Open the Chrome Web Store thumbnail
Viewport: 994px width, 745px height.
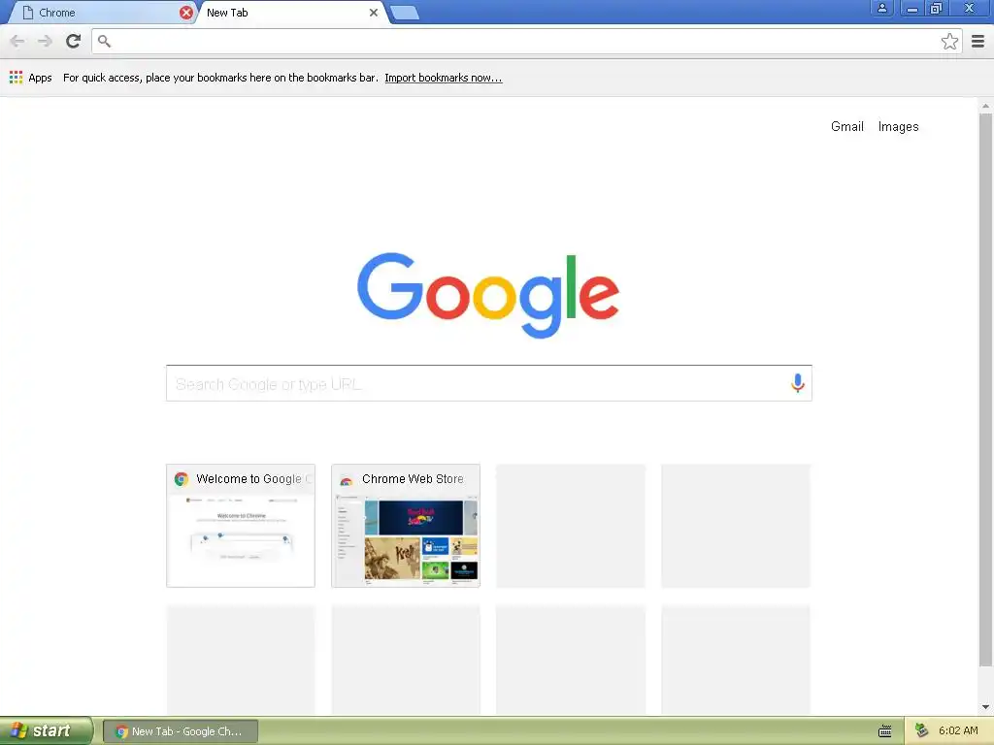406,526
